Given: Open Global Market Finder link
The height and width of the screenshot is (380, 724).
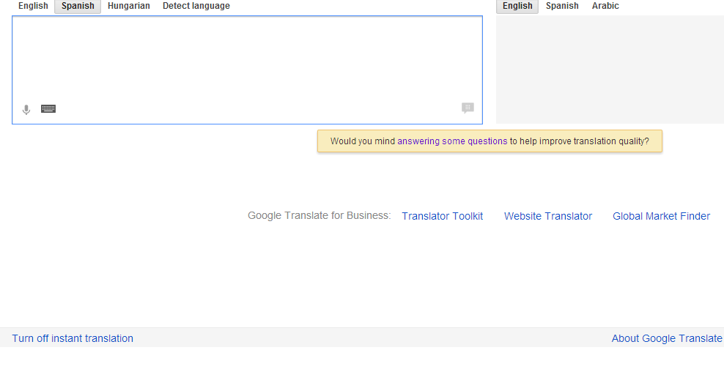Looking at the screenshot, I should (661, 216).
